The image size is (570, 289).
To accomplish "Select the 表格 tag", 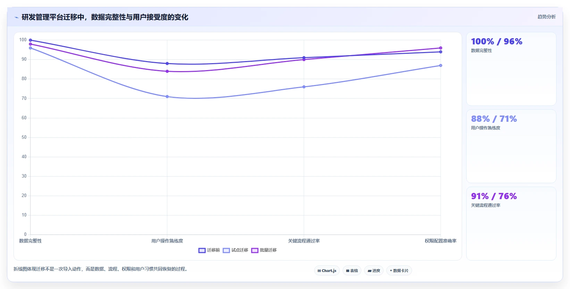I will pos(352,271).
